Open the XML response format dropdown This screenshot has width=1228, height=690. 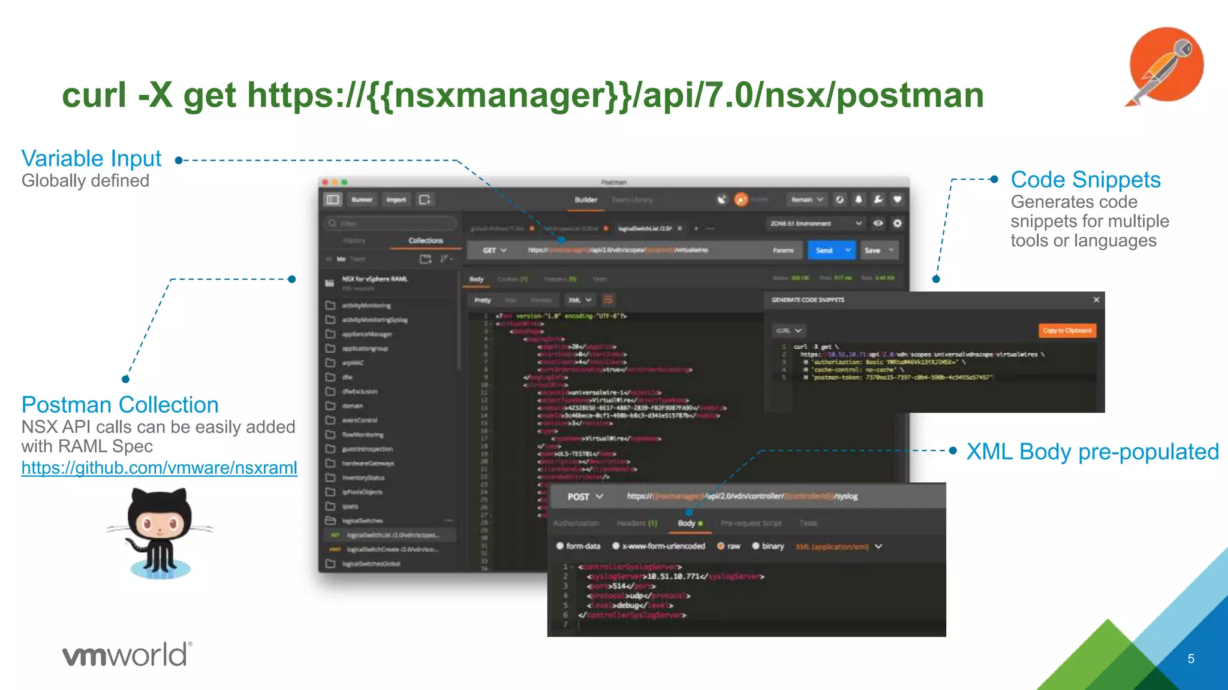[580, 300]
